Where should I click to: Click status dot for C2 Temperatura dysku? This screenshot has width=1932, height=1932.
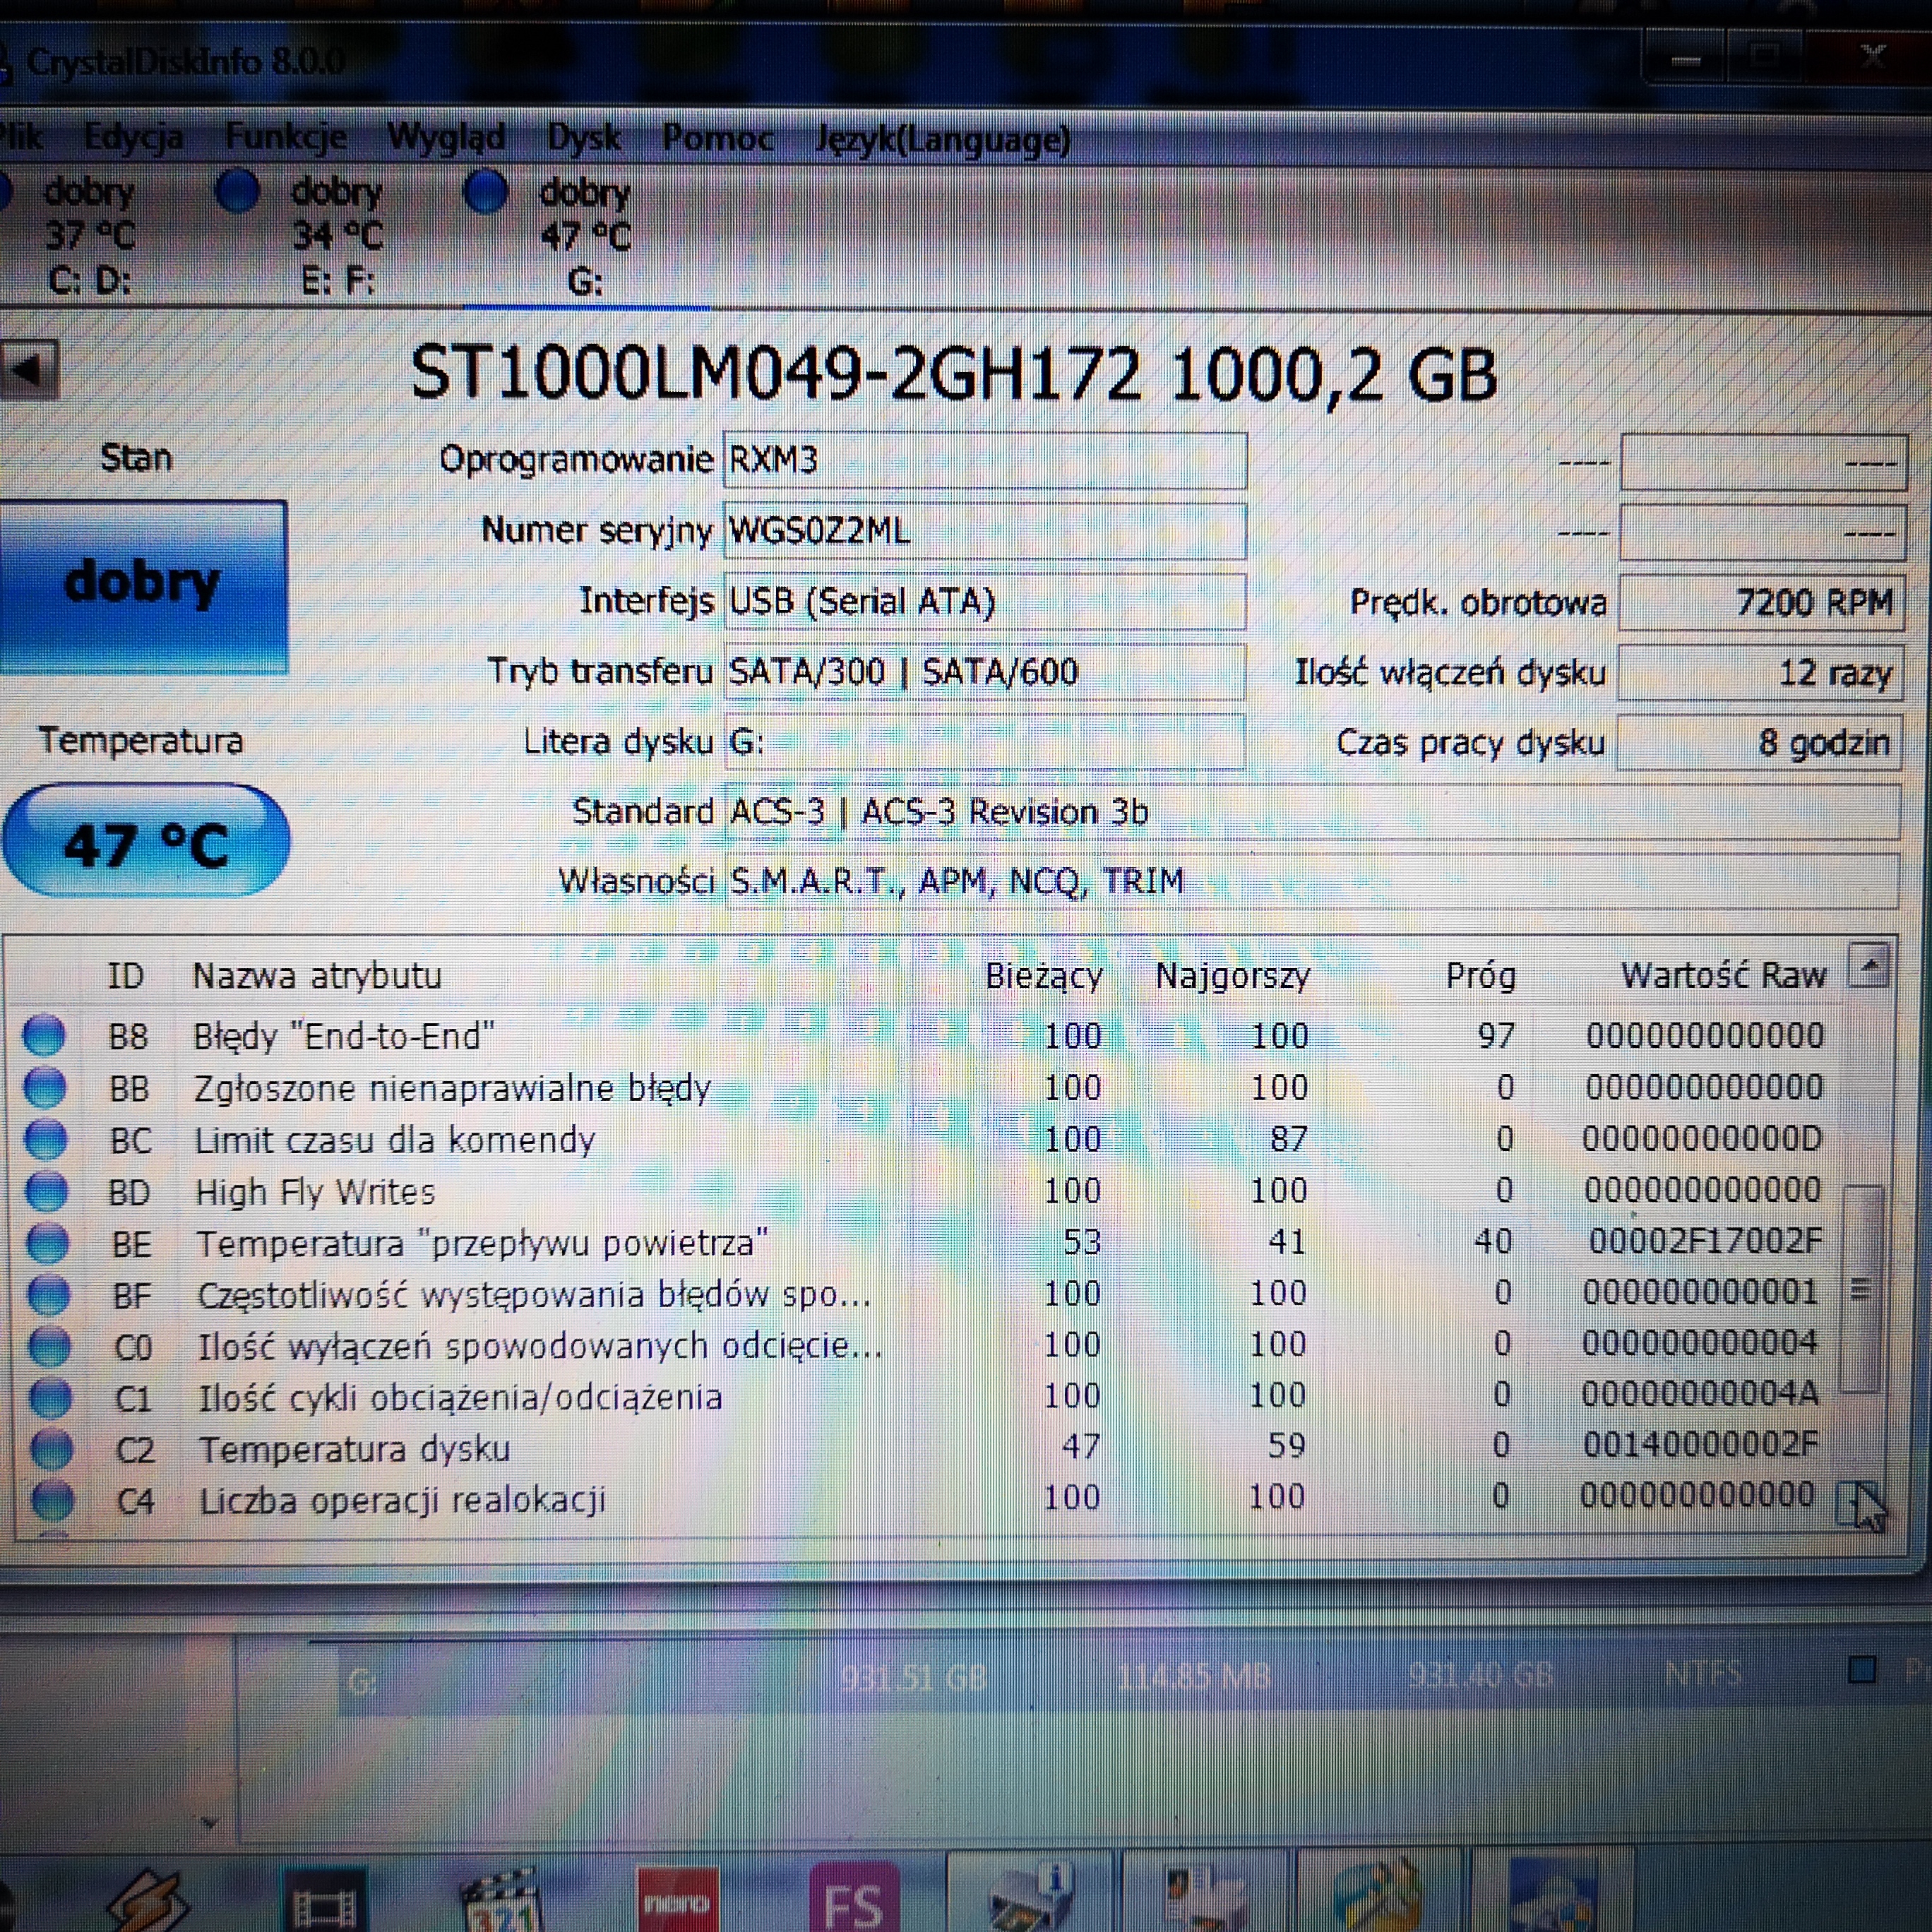pyautogui.click(x=52, y=1448)
